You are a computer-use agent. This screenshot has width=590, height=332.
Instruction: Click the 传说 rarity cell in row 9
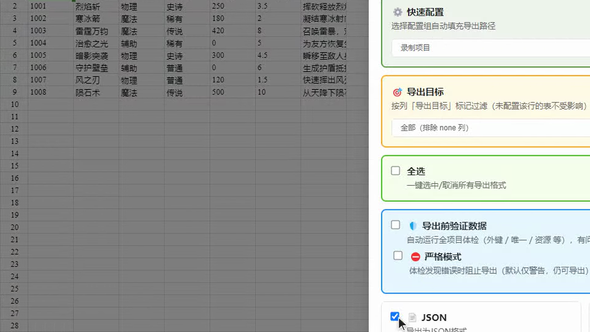coord(187,92)
